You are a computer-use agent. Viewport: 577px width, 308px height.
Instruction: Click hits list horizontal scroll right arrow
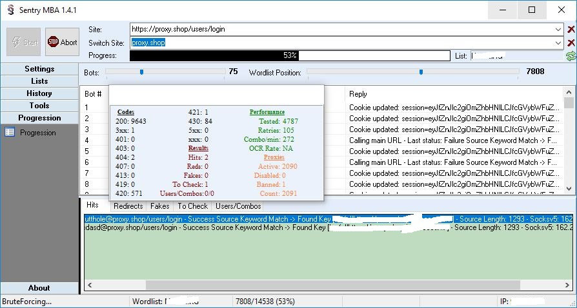point(567,285)
